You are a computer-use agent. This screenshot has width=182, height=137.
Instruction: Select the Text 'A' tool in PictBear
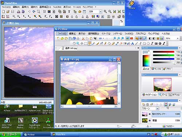tap(132, 43)
